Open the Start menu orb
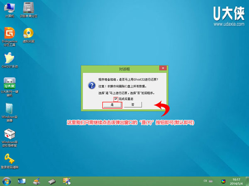The height and width of the screenshot is (186, 249). click(x=7, y=181)
